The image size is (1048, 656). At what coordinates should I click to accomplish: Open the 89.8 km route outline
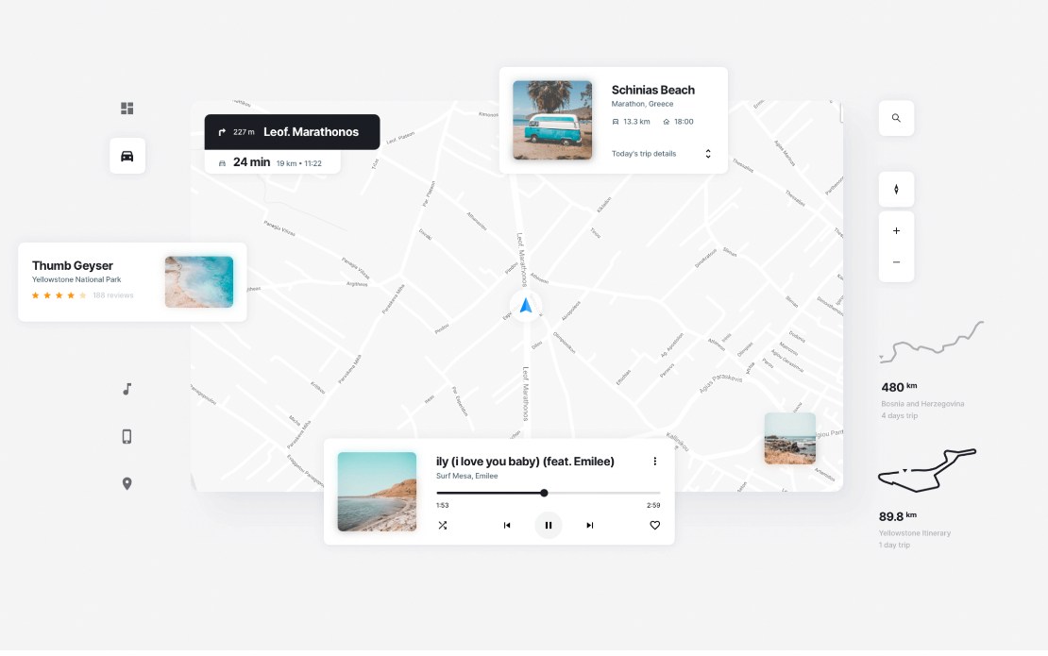click(927, 471)
